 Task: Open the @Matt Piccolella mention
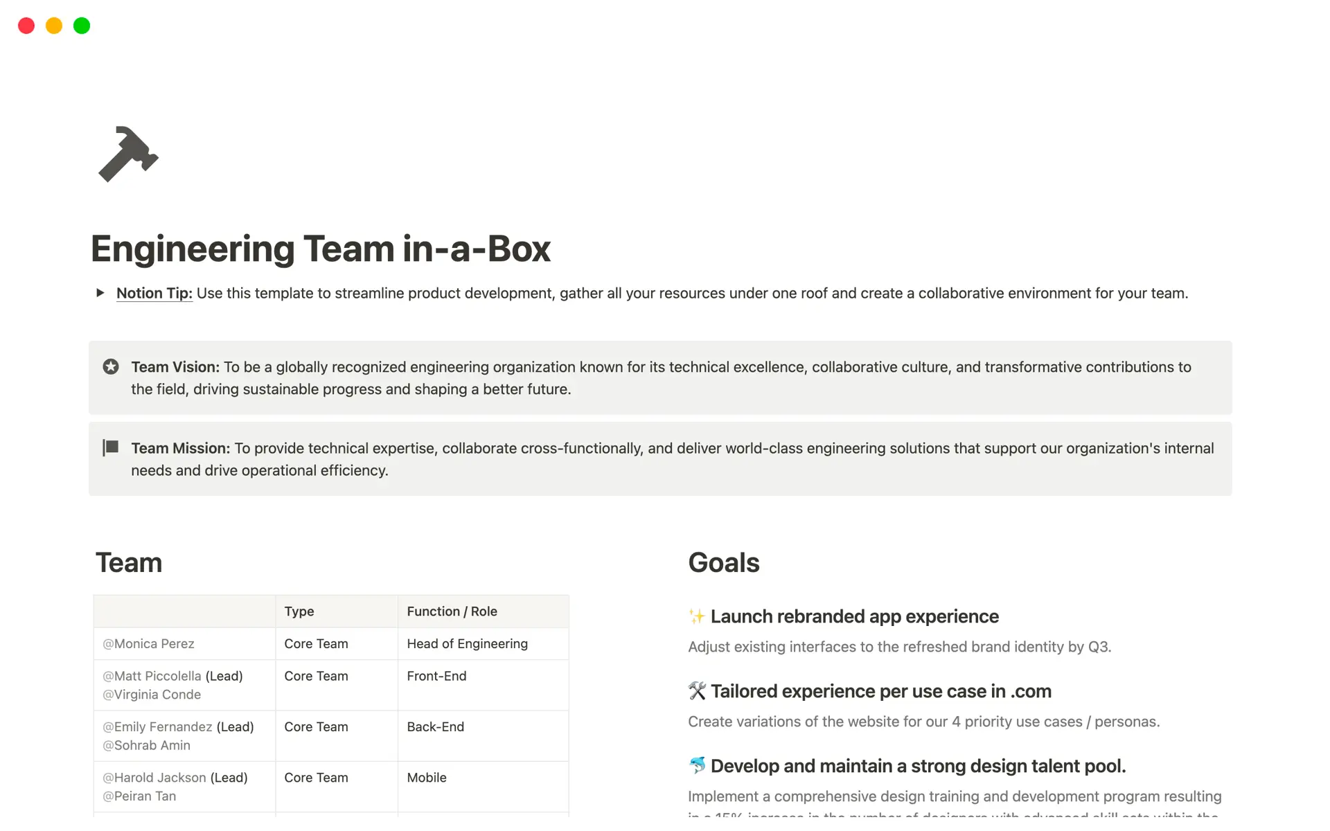pyautogui.click(x=152, y=676)
